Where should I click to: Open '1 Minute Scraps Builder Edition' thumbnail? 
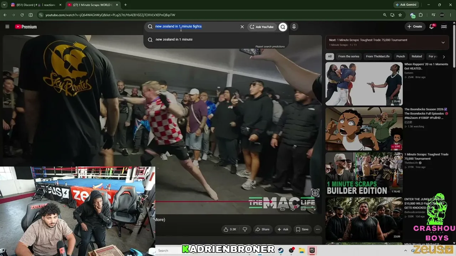coord(364,174)
